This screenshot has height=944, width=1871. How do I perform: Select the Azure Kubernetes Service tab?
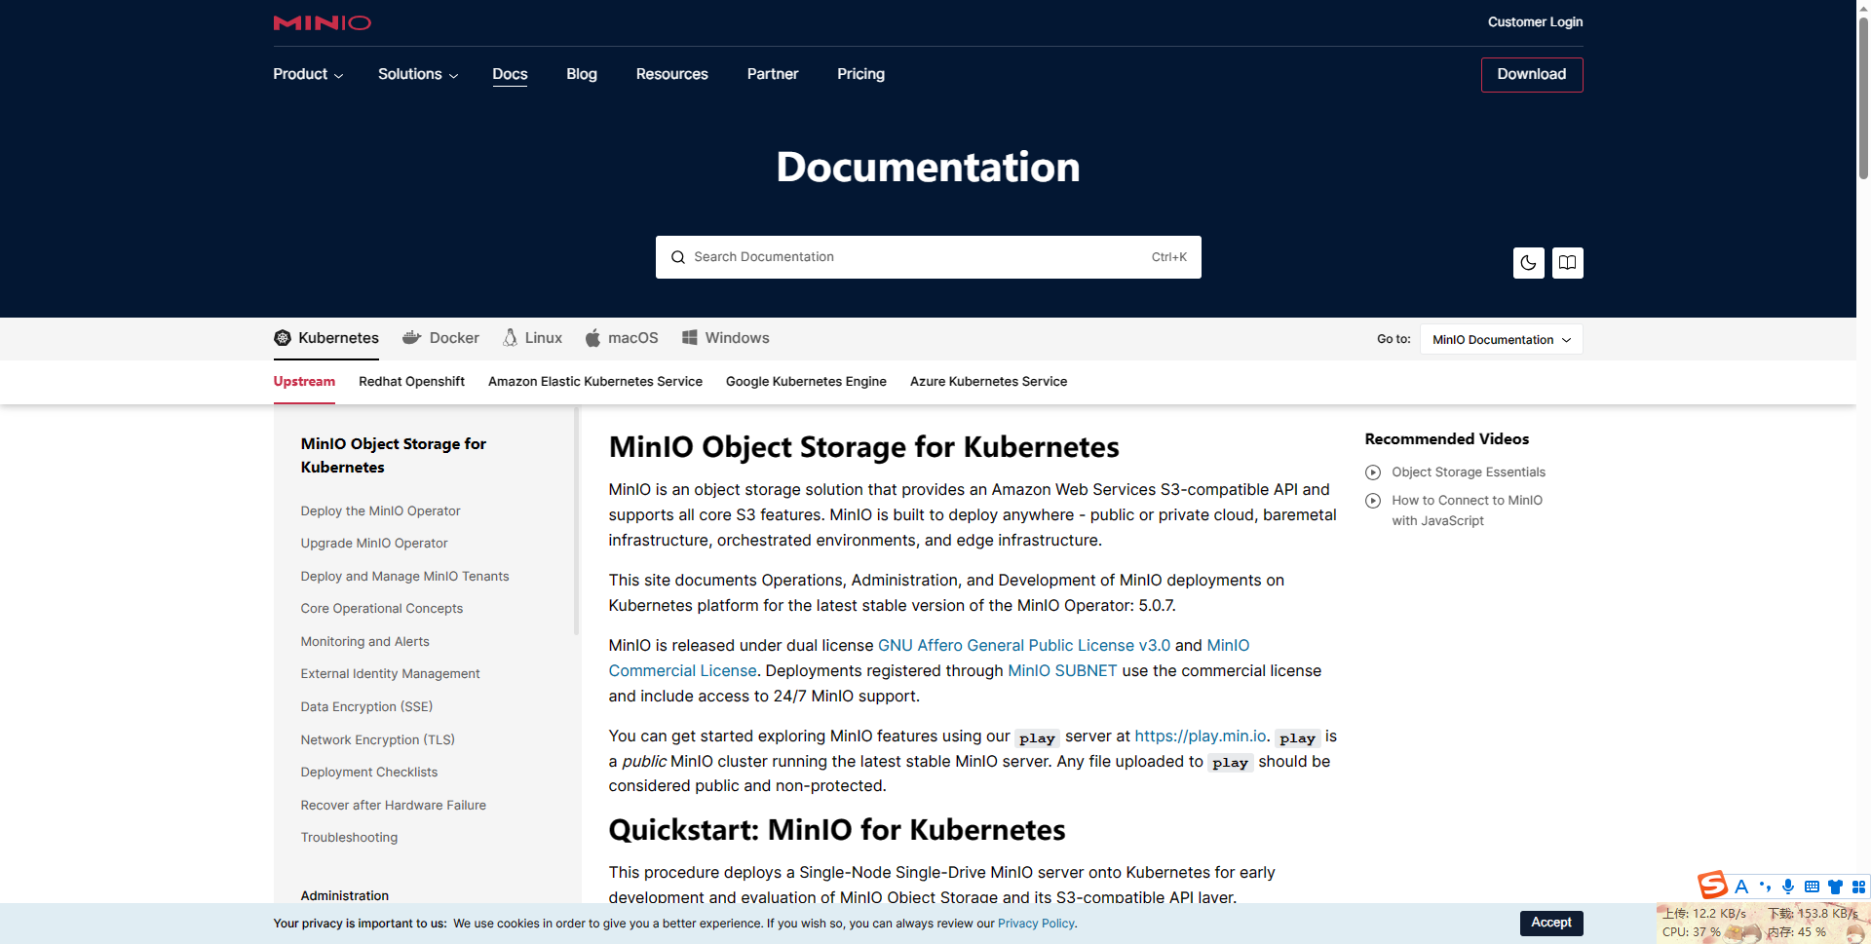pos(988,382)
